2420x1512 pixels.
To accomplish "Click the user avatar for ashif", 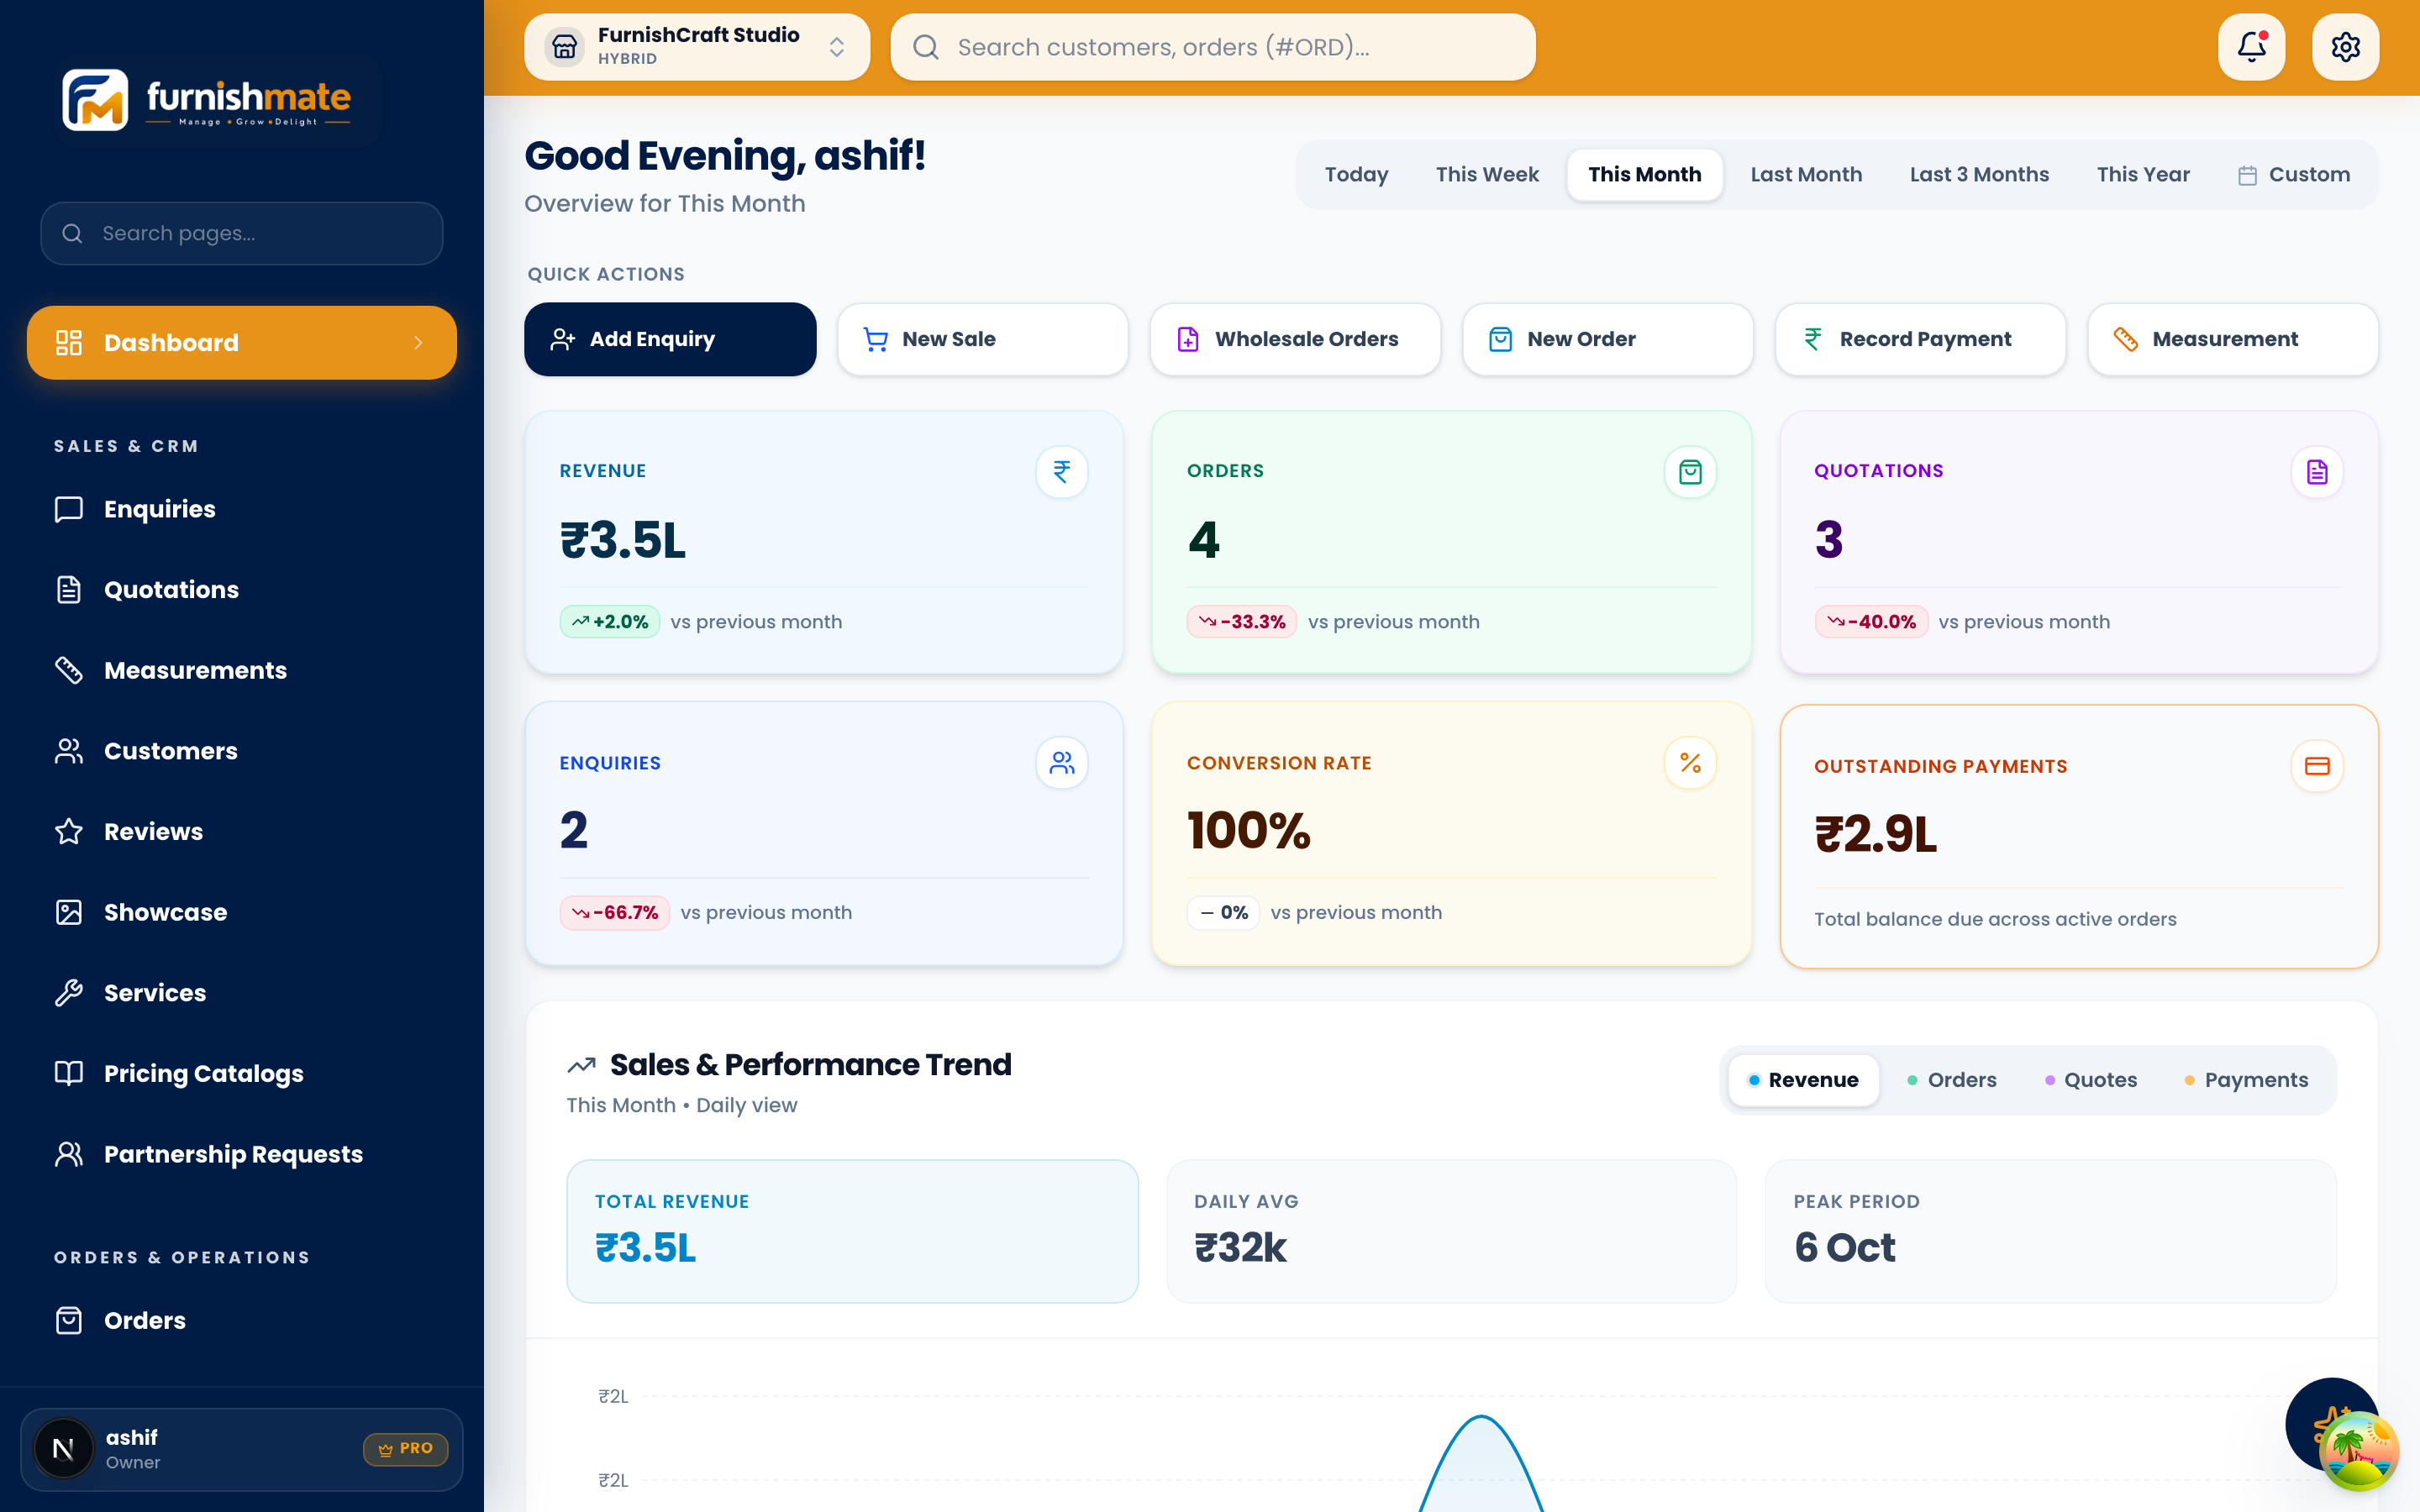I will click(63, 1449).
